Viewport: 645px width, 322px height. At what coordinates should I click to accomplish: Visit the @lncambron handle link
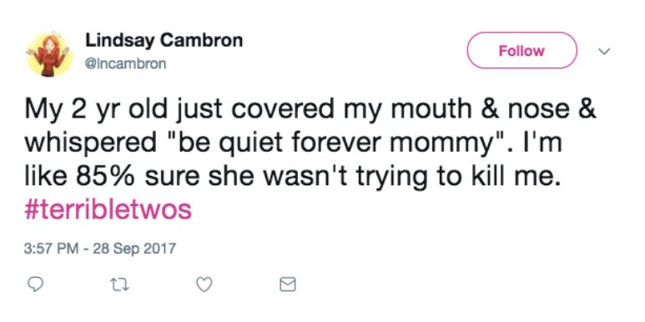(125, 63)
